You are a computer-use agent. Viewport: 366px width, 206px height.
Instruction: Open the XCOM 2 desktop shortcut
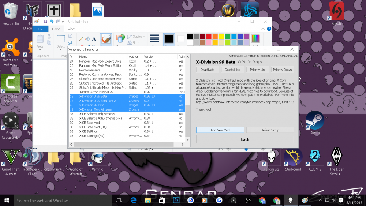click(x=315, y=160)
